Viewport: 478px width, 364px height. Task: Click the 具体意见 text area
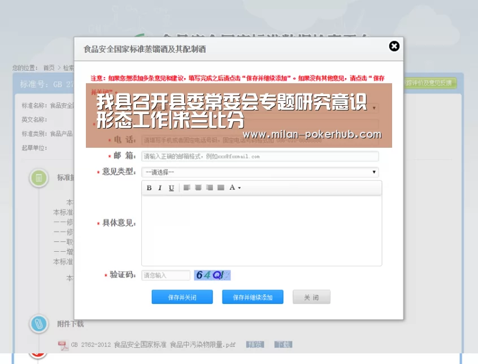tap(262, 230)
